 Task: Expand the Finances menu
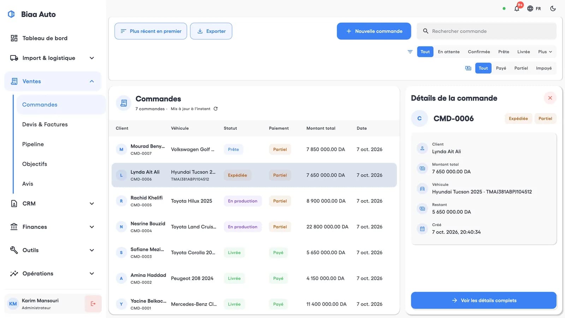(x=53, y=227)
